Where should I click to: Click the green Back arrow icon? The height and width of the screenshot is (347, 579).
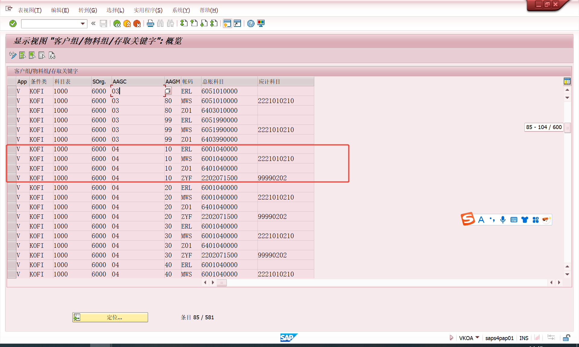point(117,24)
